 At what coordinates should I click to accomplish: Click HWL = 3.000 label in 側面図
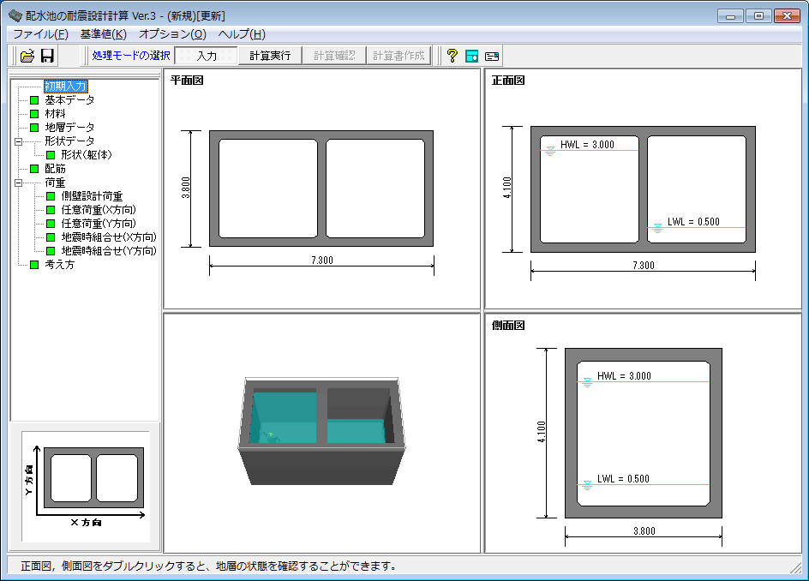tap(624, 376)
